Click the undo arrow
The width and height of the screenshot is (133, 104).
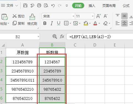53,6
